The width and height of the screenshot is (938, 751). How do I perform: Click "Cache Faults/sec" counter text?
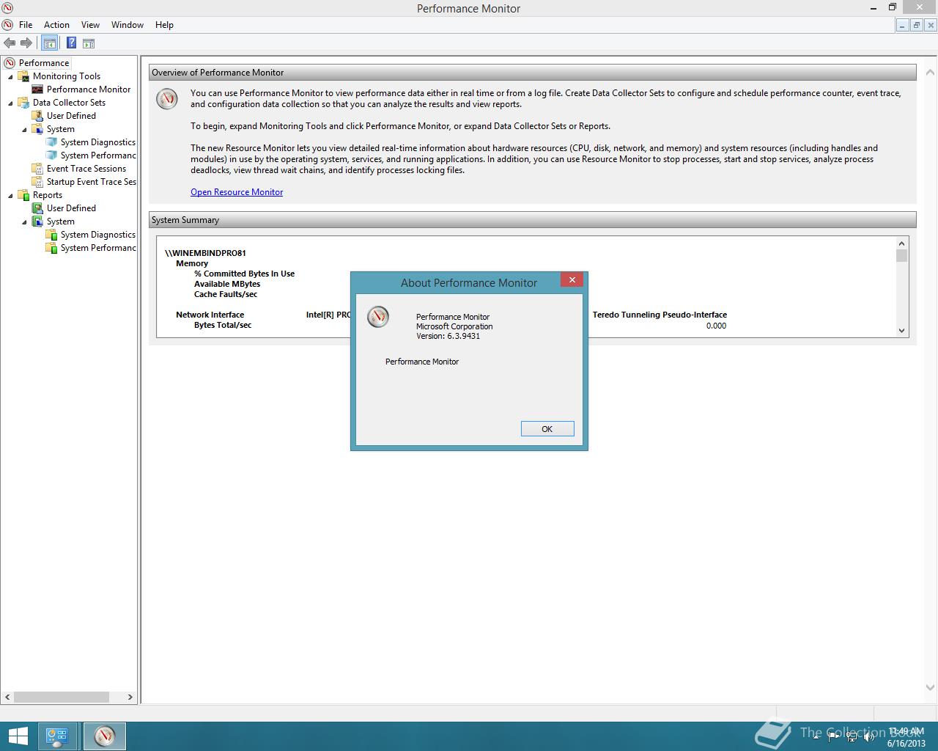(x=226, y=294)
